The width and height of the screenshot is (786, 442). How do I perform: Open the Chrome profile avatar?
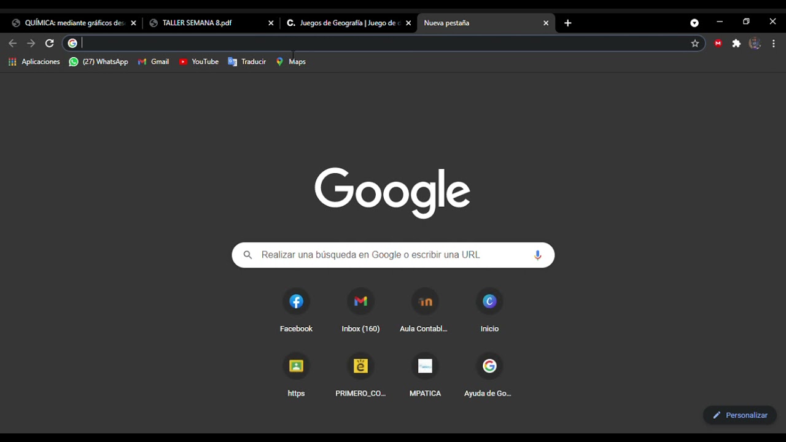755,44
